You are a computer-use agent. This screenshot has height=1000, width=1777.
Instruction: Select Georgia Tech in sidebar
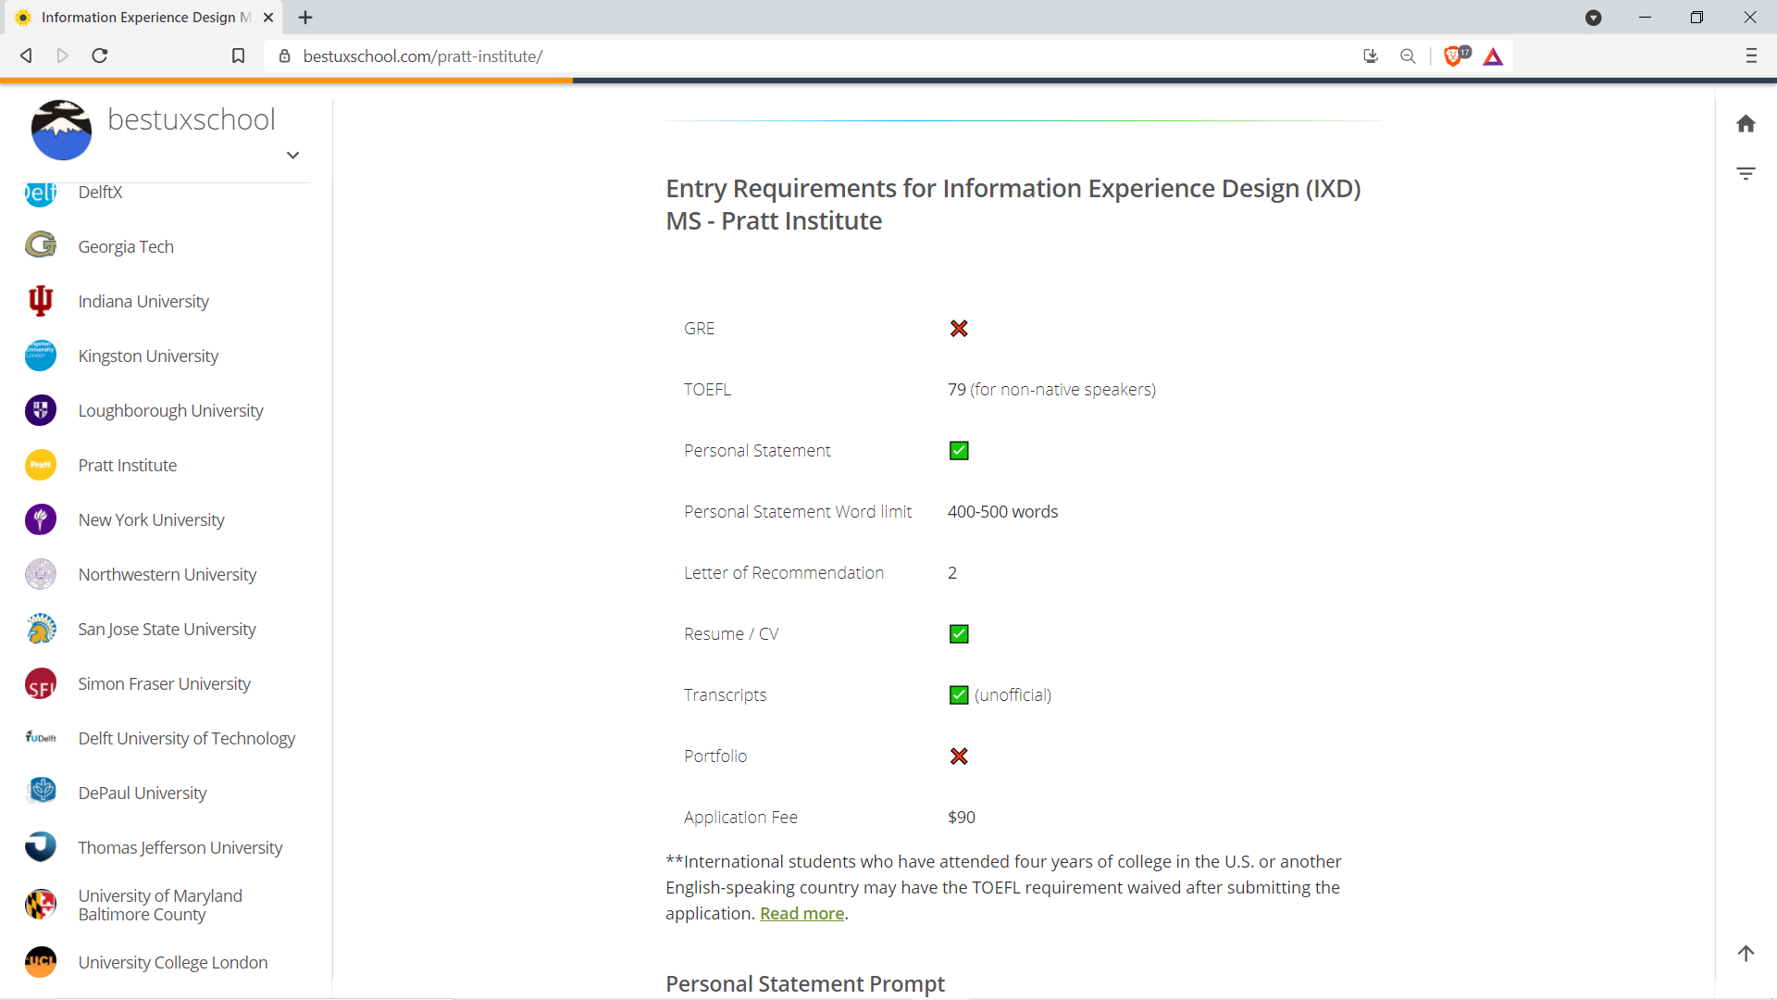pos(126,246)
